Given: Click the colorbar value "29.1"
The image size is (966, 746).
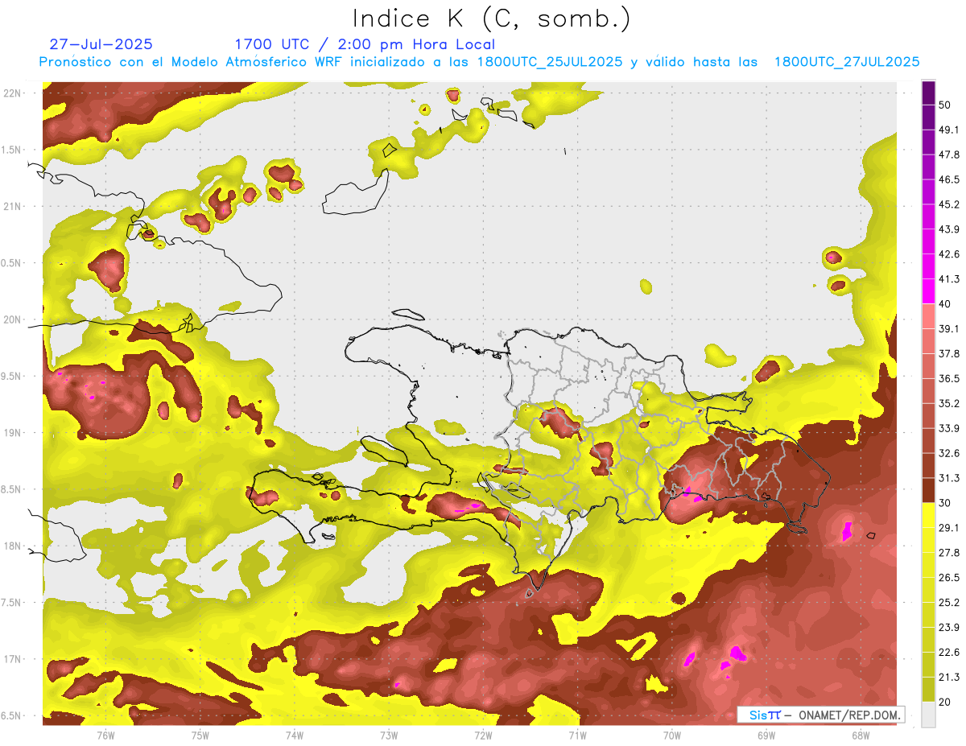Looking at the screenshot, I should point(949,528).
